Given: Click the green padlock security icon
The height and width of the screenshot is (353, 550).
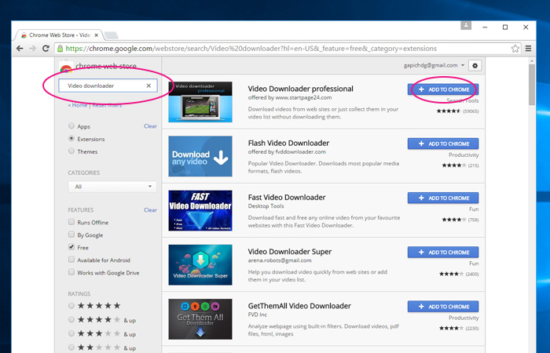Looking at the screenshot, I should tap(60, 49).
